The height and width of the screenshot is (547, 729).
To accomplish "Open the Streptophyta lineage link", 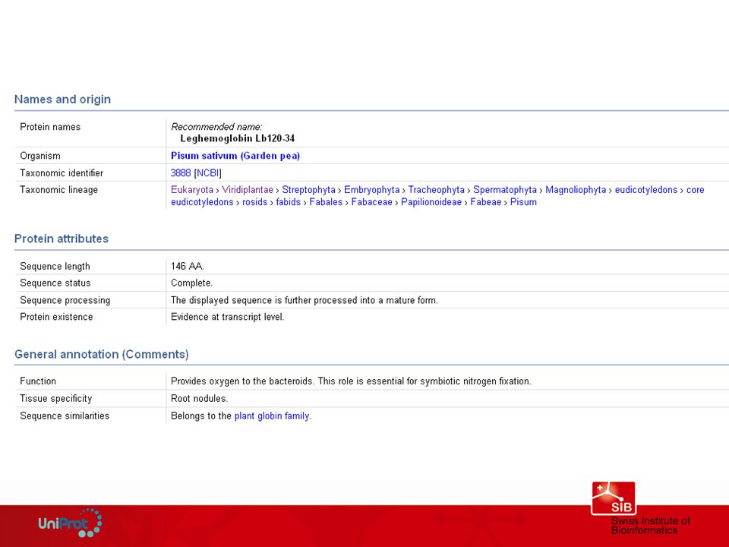I will pyautogui.click(x=309, y=190).
